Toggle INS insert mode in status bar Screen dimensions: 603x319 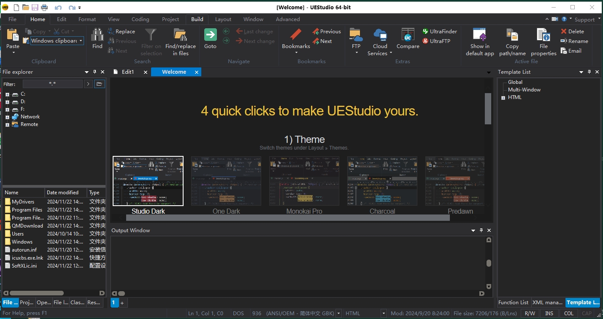click(x=549, y=314)
